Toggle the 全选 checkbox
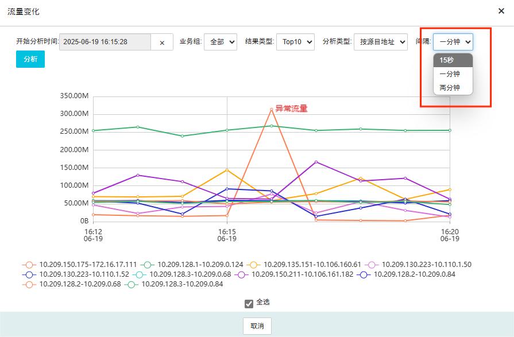The image size is (514, 337). point(249,304)
